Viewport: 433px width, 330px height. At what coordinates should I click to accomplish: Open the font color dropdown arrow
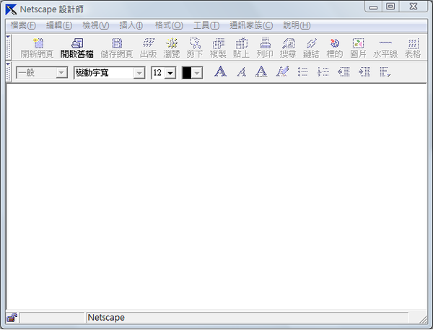click(197, 73)
